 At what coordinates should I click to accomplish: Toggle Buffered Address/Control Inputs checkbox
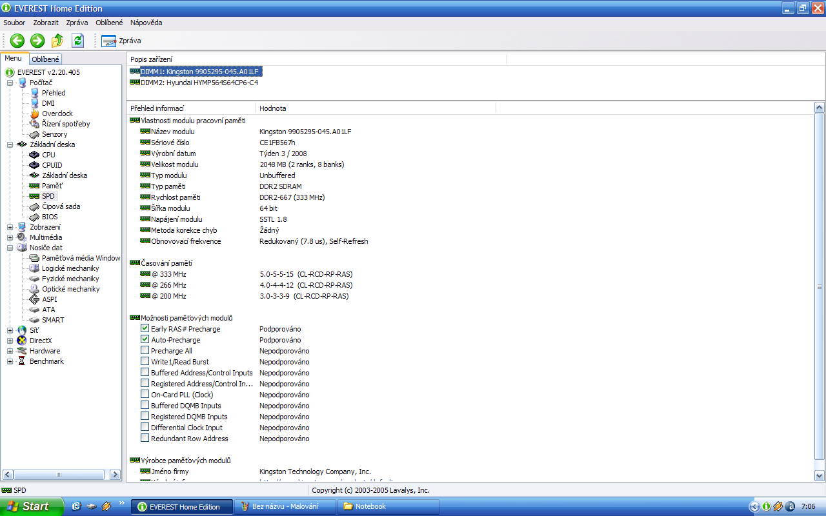click(145, 373)
